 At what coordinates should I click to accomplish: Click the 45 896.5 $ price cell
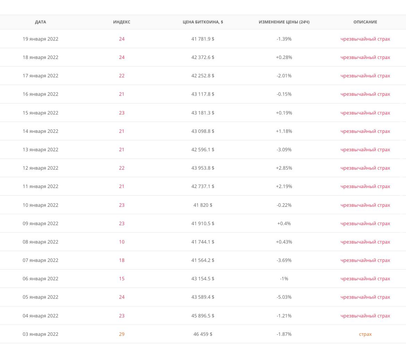click(x=203, y=316)
